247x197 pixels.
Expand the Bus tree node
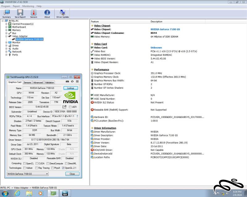[6, 33]
